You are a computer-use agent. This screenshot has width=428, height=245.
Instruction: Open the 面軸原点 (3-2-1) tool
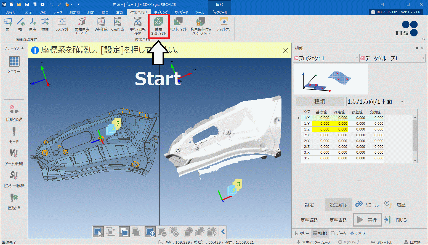coord(82,26)
